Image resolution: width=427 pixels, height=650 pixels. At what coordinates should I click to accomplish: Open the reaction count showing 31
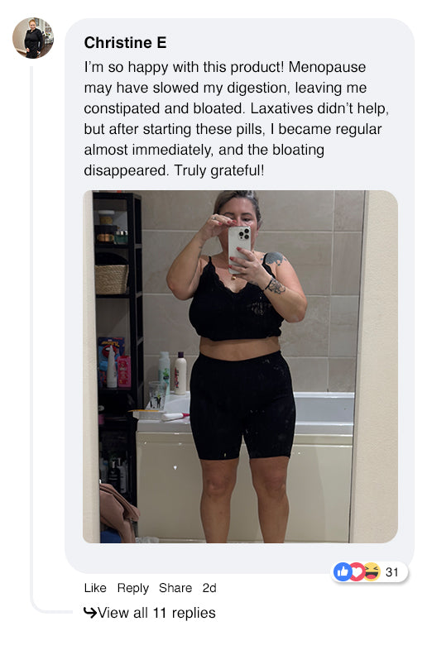point(391,572)
